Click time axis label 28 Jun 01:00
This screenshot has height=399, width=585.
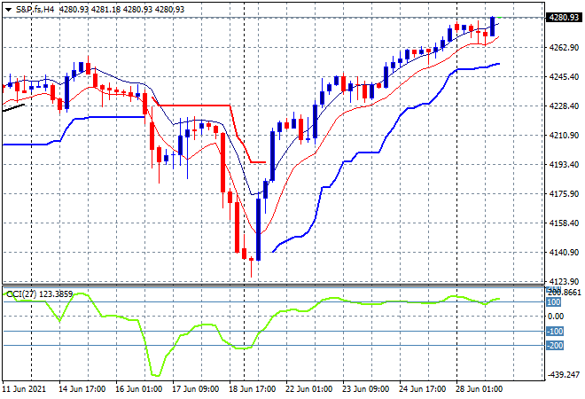tap(479, 389)
